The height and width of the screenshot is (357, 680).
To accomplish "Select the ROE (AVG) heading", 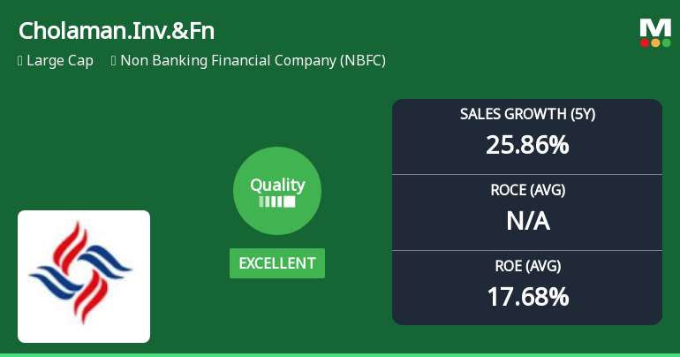I will pos(527,266).
